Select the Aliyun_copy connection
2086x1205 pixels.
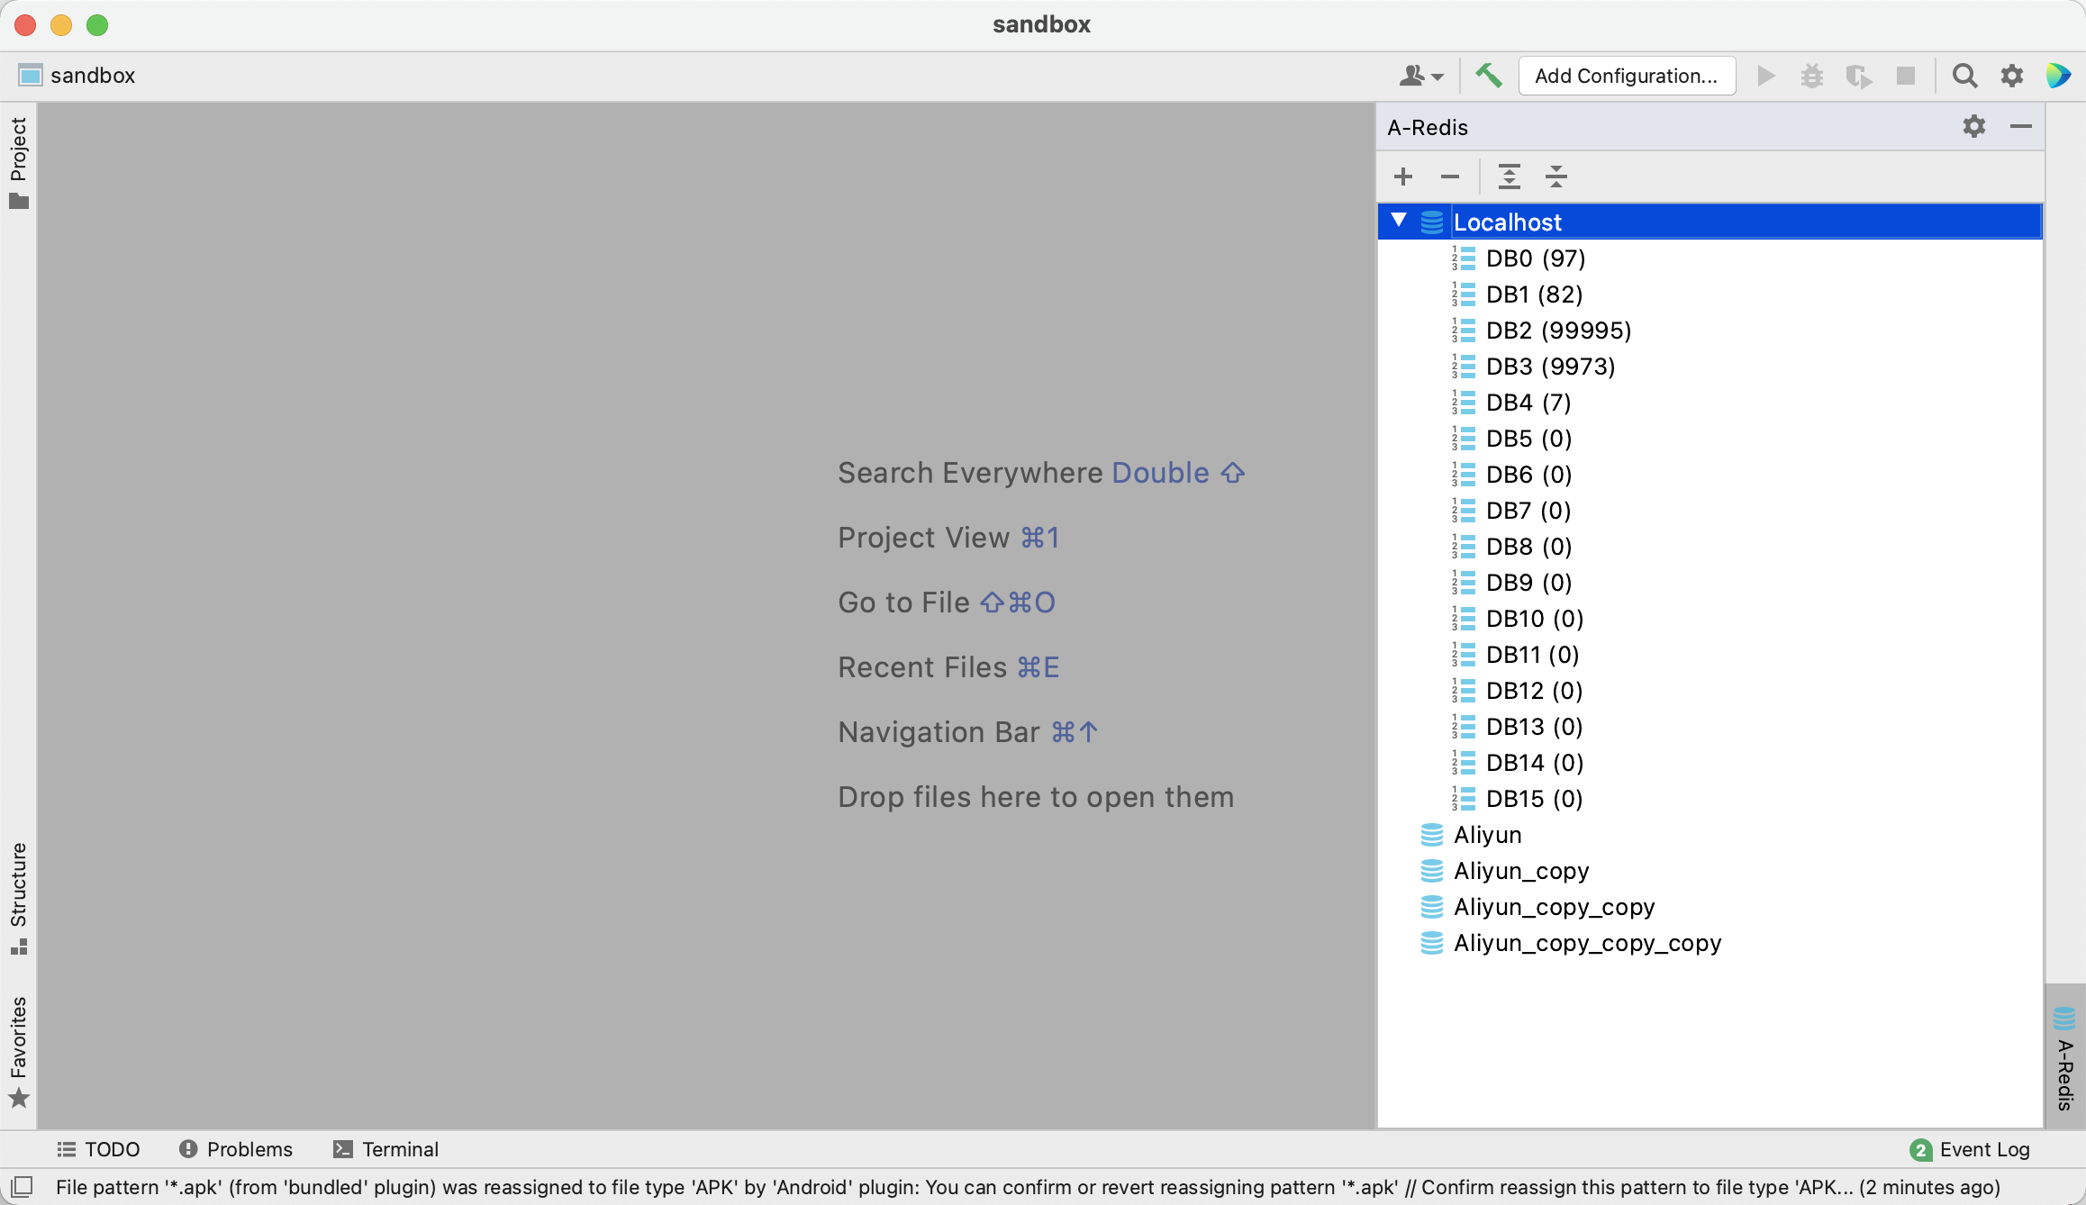(1520, 871)
